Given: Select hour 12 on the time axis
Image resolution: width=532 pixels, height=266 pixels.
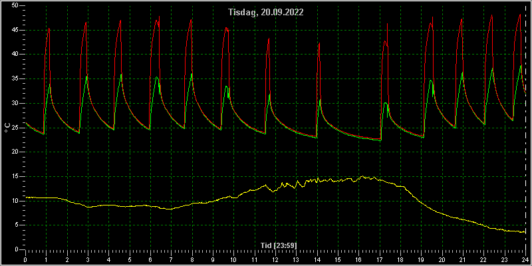Looking at the screenshot, I should coord(275,259).
